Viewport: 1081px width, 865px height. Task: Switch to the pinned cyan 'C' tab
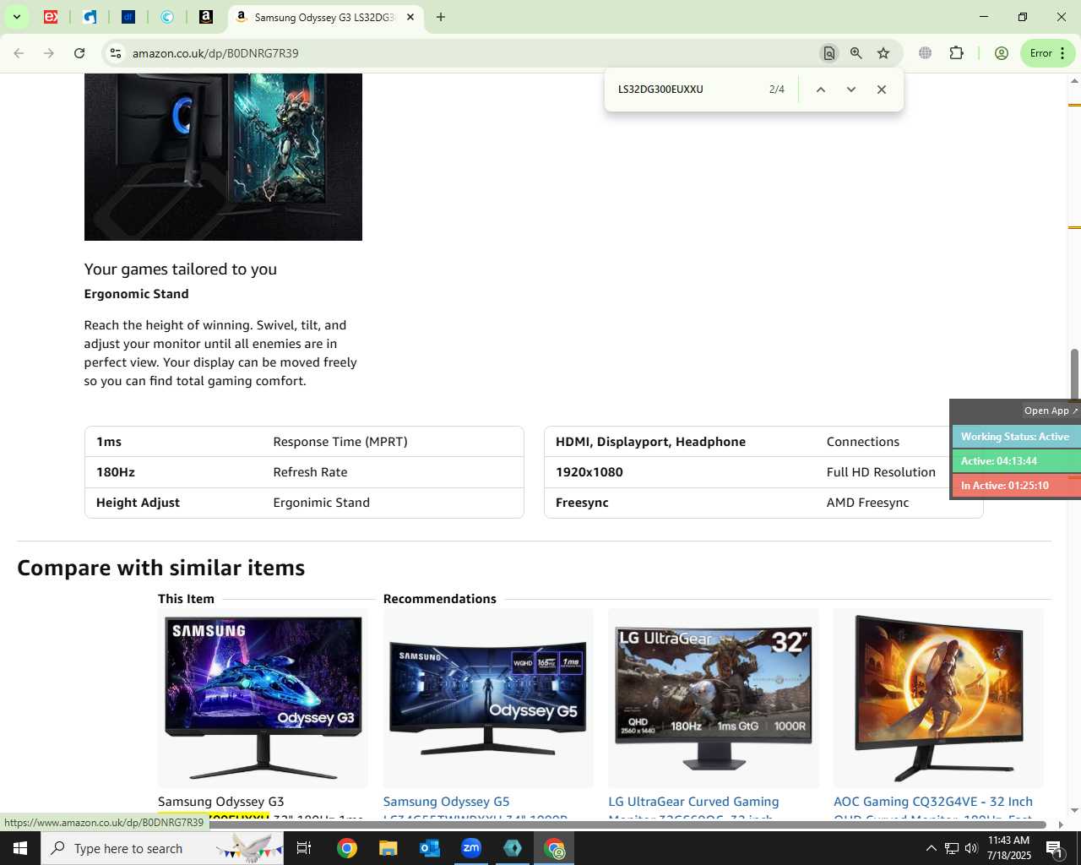point(167,17)
